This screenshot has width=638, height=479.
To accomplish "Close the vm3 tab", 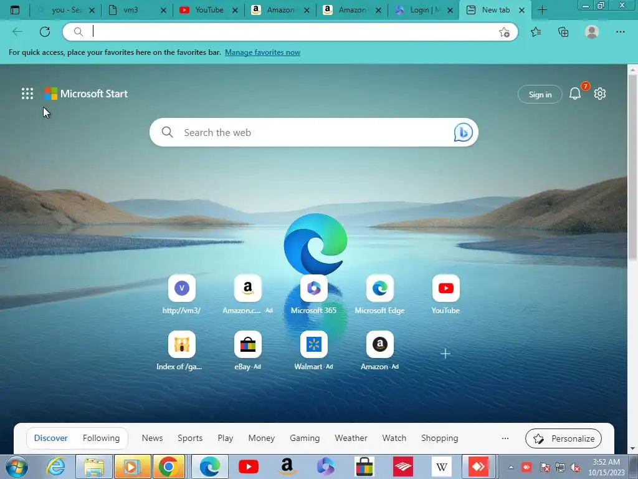I will pyautogui.click(x=164, y=11).
